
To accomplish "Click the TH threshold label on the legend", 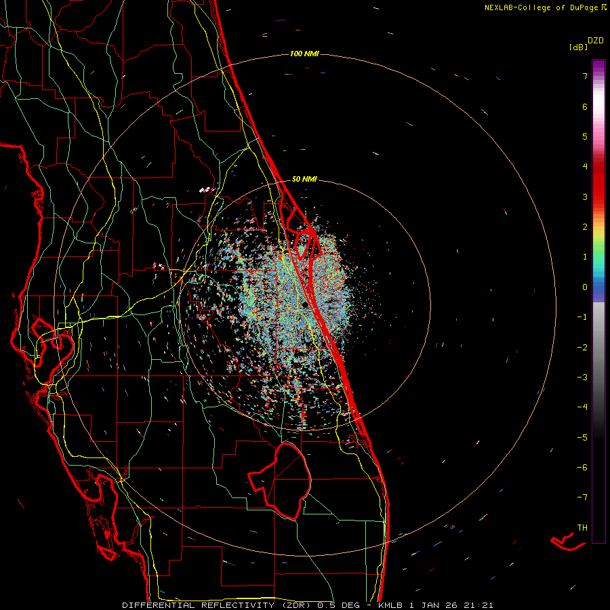I will [582, 528].
